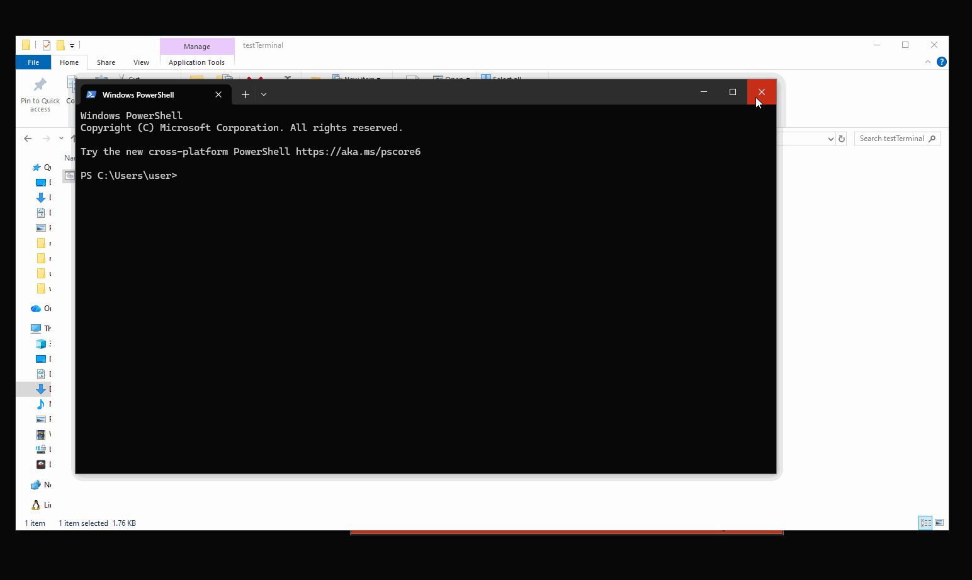
Task: Open recent locations dropdown arrow
Action: [x=61, y=139]
